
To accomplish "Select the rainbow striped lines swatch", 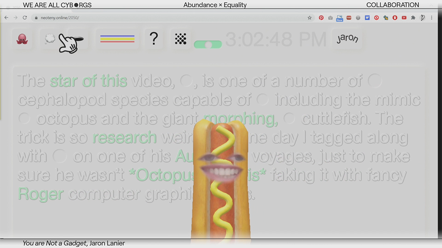I will [117, 39].
